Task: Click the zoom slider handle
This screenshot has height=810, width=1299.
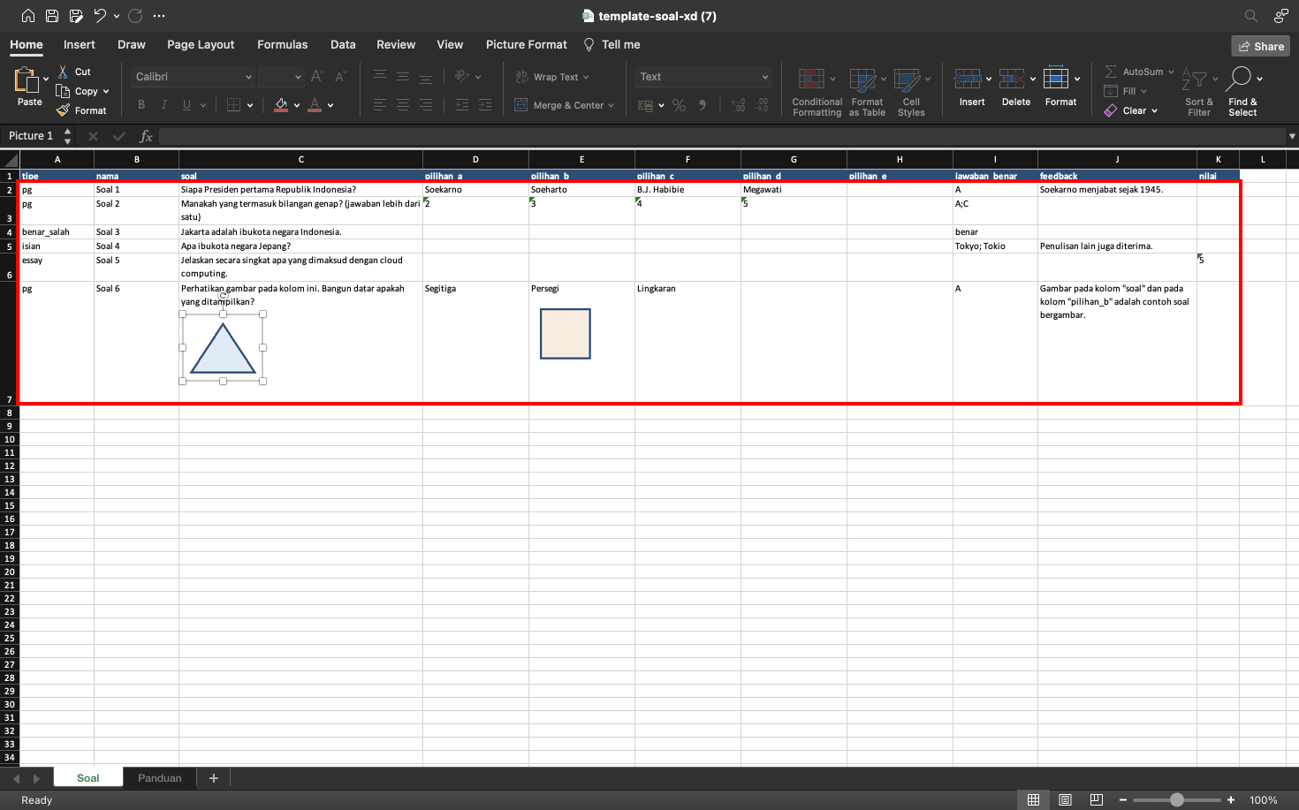Action: tap(1176, 799)
